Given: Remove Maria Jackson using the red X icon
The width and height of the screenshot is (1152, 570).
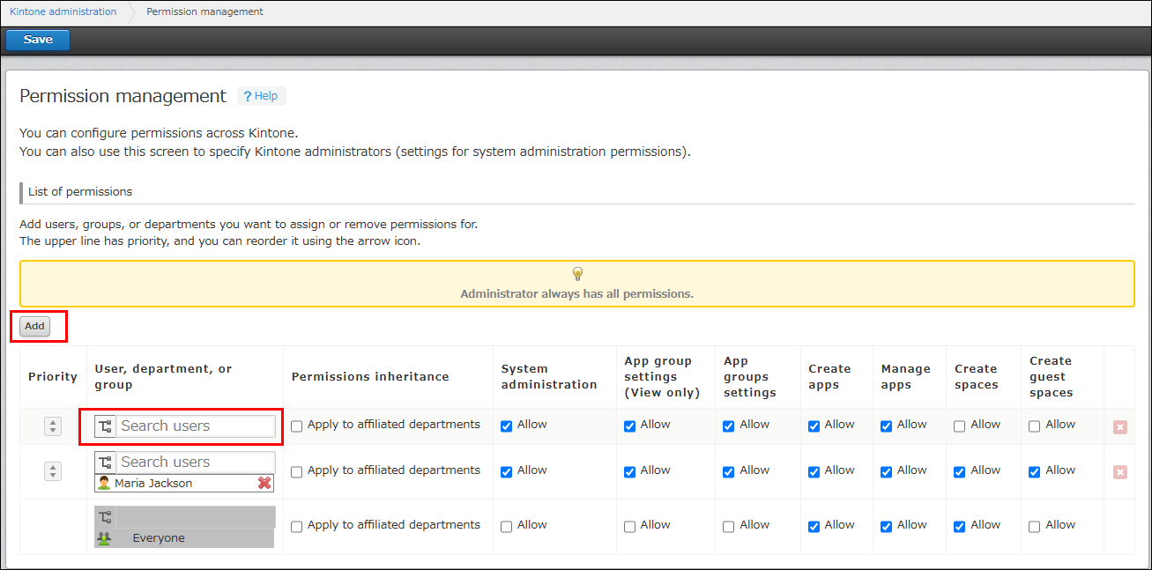Looking at the screenshot, I should pos(264,483).
